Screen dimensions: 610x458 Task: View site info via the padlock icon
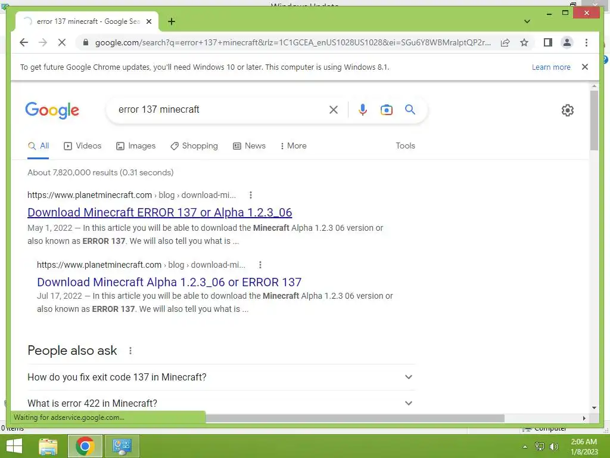(x=86, y=42)
